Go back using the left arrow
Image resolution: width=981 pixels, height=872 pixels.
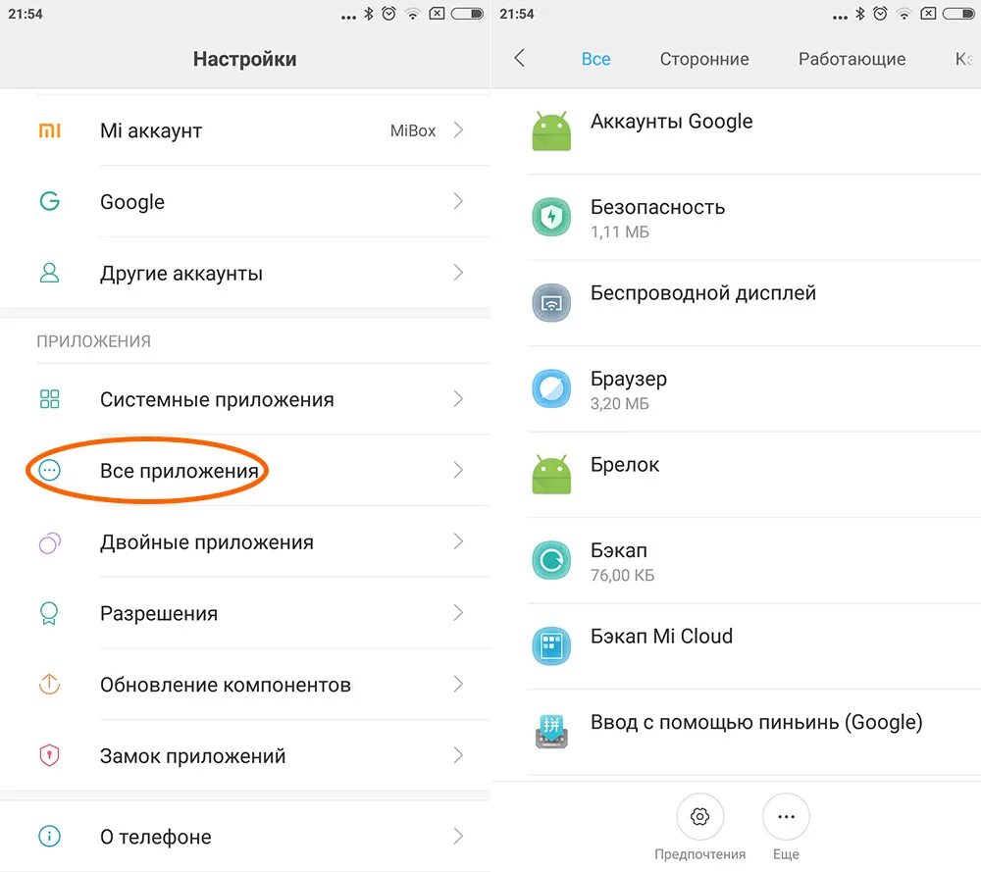[x=519, y=58]
